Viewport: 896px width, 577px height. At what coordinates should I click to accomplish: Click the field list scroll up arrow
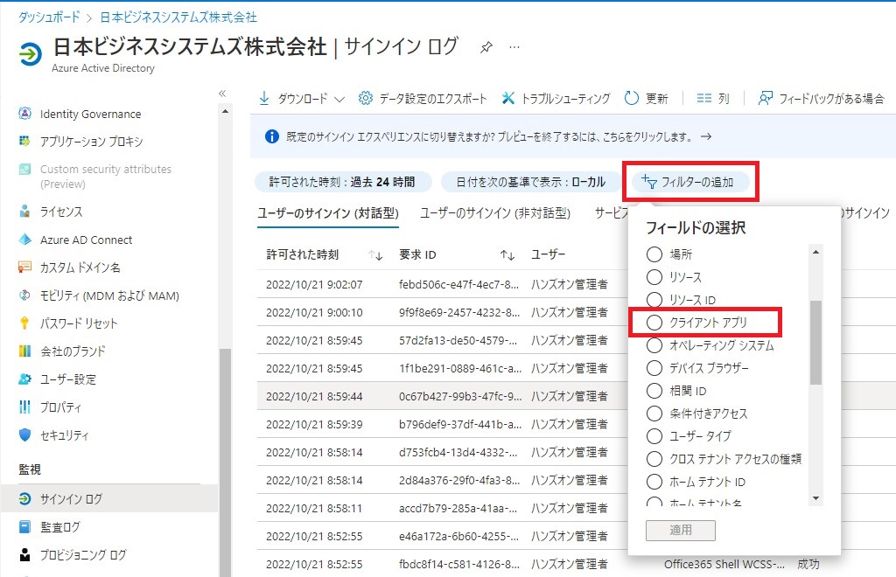816,252
